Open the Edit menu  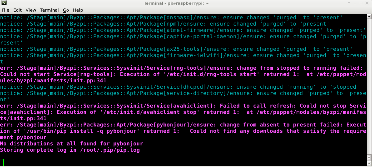point(17,10)
